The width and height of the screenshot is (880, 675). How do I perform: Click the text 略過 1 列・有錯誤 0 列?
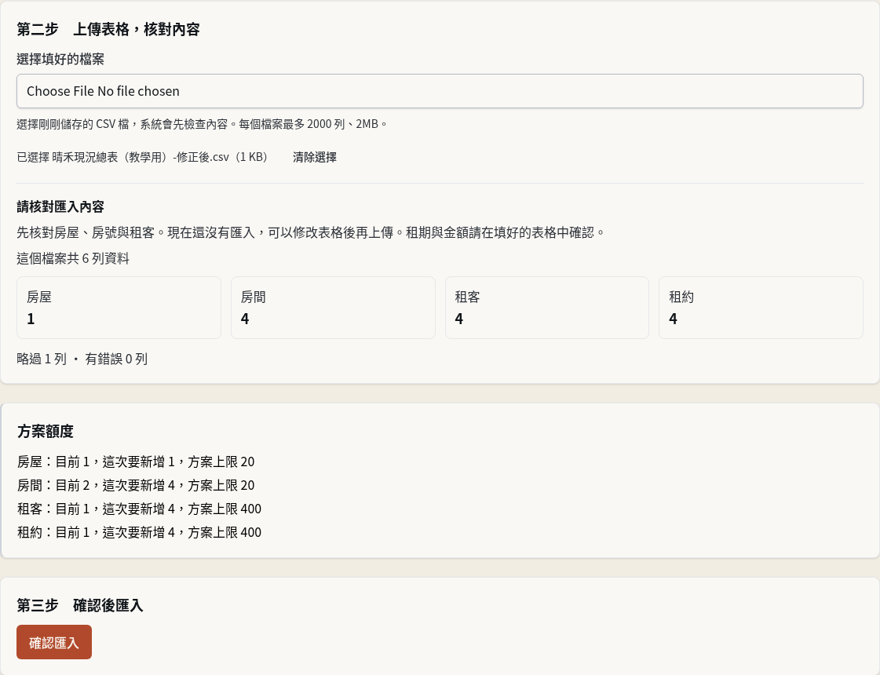[x=82, y=359]
